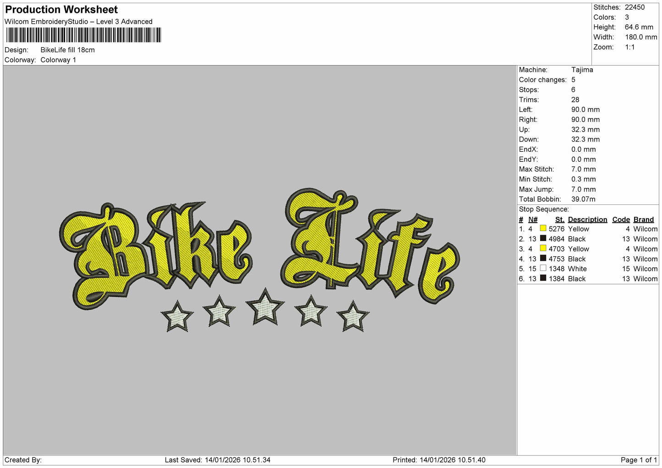Click the 'Description' column header
The height and width of the screenshot is (468, 662).
tap(587, 220)
